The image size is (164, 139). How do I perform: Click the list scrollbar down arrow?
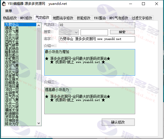(39, 123)
